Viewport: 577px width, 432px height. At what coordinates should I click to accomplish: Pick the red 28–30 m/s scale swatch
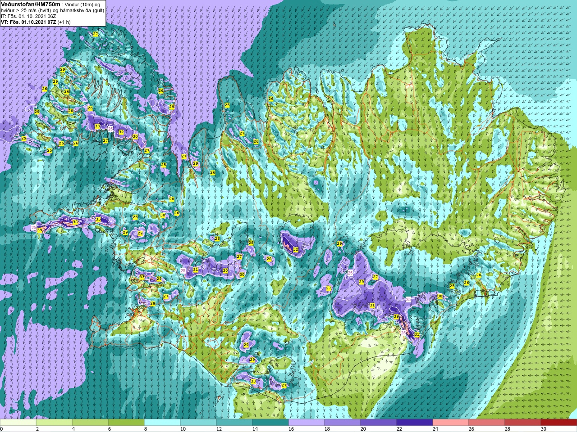pos(523,423)
